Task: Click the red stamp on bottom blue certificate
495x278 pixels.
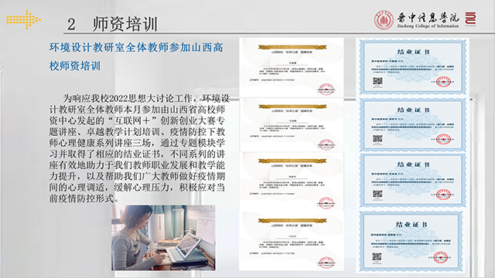Action: (440, 257)
